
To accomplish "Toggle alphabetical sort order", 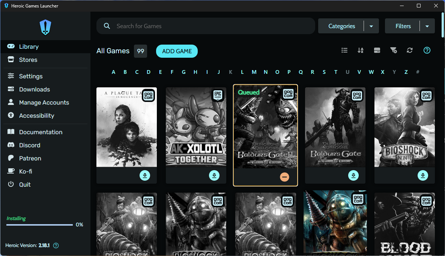I will point(361,50).
